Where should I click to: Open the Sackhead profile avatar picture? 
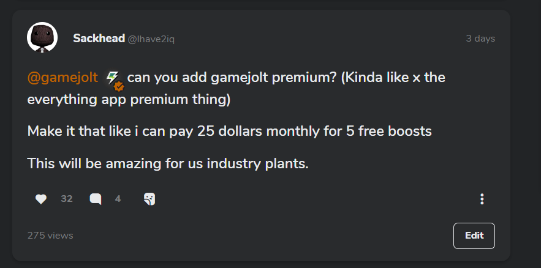pos(42,37)
